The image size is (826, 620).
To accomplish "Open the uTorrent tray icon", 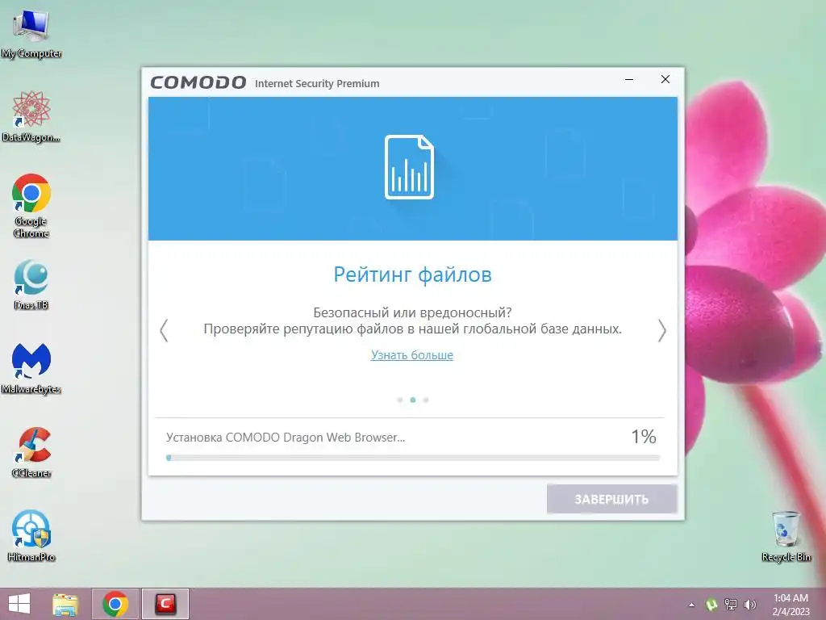I will (x=711, y=605).
